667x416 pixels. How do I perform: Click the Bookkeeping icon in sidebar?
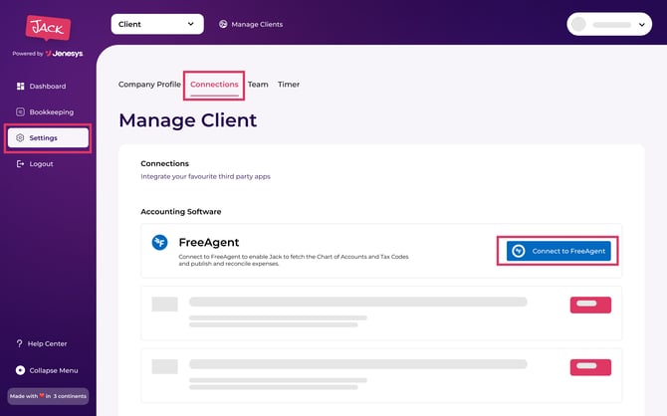click(20, 111)
